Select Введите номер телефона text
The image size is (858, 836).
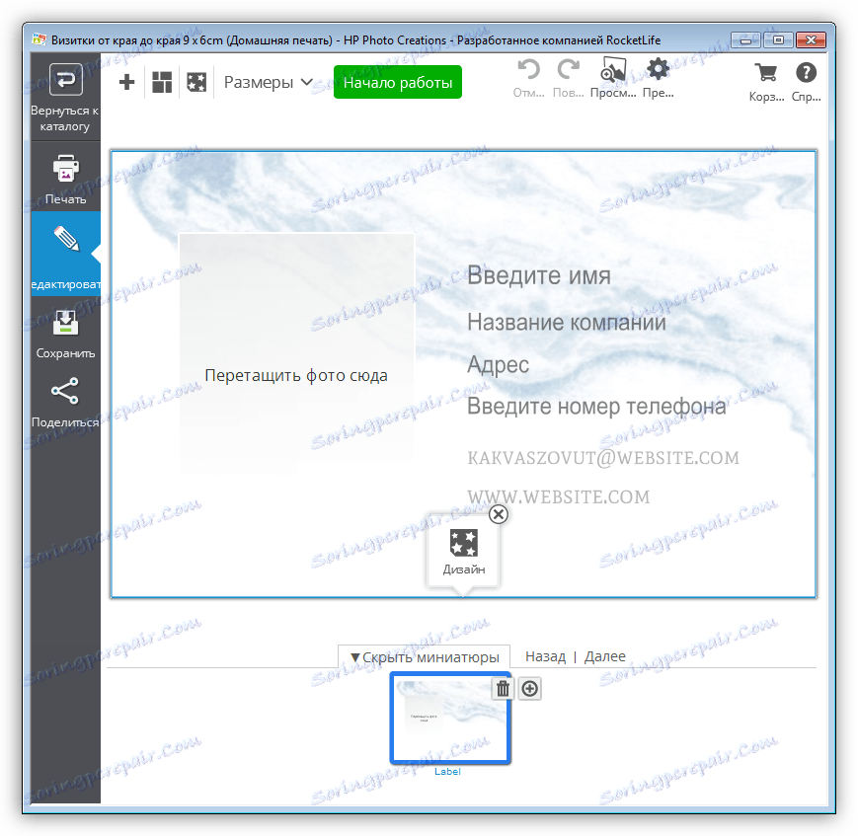596,407
